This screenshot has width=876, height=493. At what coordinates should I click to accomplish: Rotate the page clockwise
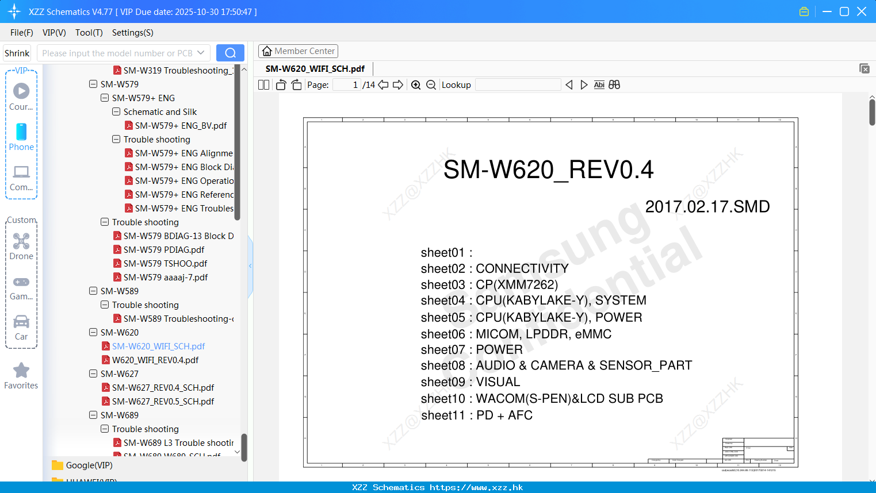(296, 85)
